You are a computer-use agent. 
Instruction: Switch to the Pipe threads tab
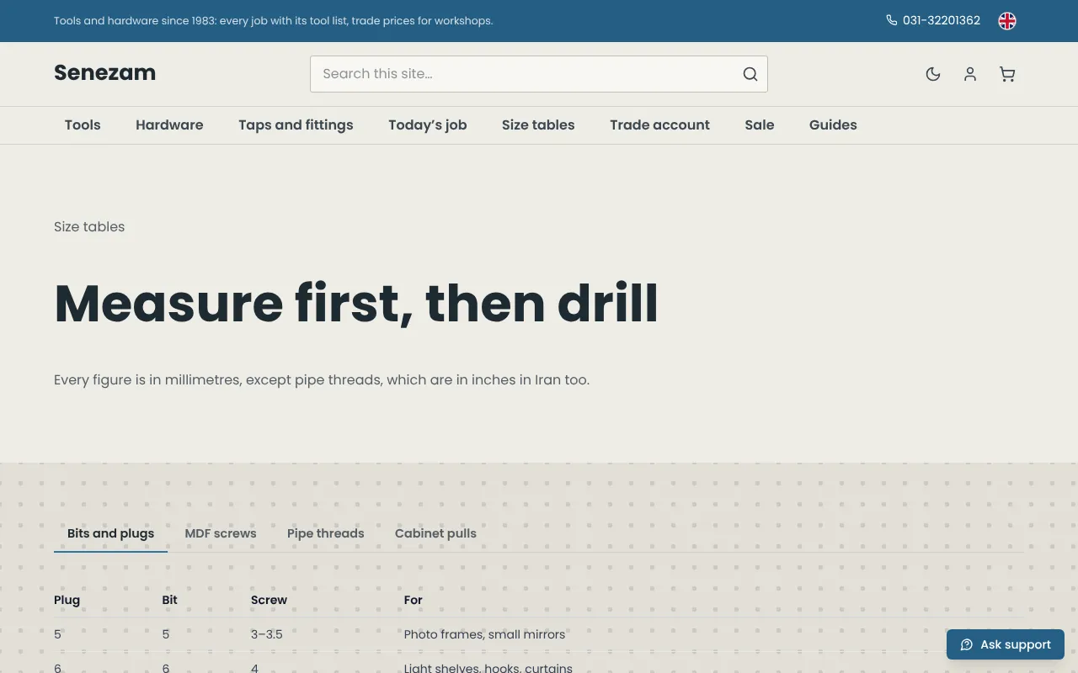coord(326,533)
